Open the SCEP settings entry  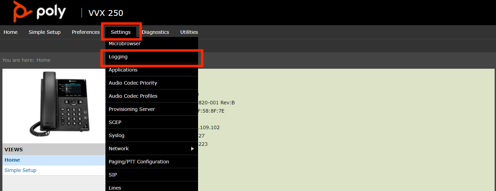pyautogui.click(x=152, y=122)
